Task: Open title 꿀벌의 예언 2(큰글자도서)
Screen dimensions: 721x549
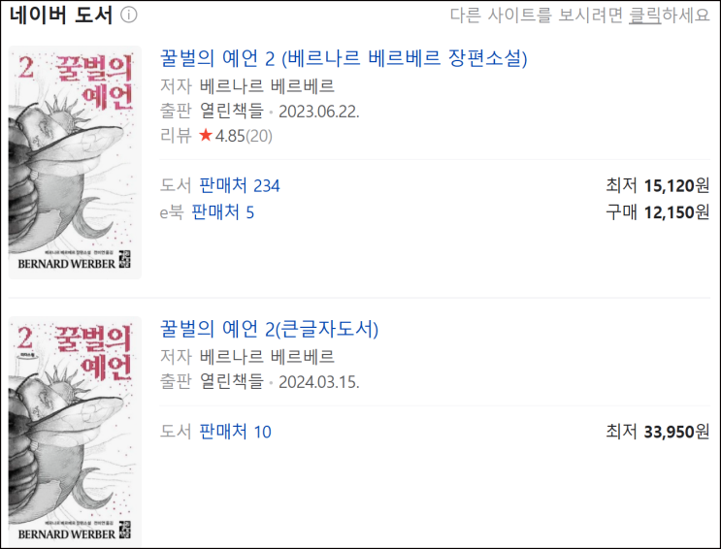Action: (x=269, y=329)
